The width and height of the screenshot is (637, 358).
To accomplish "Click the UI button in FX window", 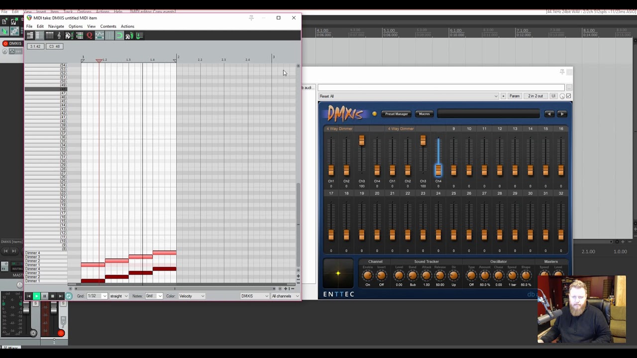I will [x=553, y=96].
